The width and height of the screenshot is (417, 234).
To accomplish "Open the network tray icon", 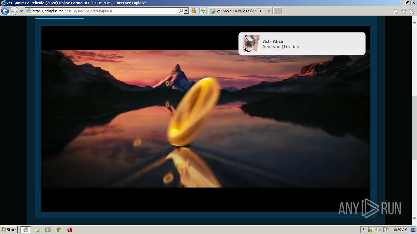I will pos(370,230).
